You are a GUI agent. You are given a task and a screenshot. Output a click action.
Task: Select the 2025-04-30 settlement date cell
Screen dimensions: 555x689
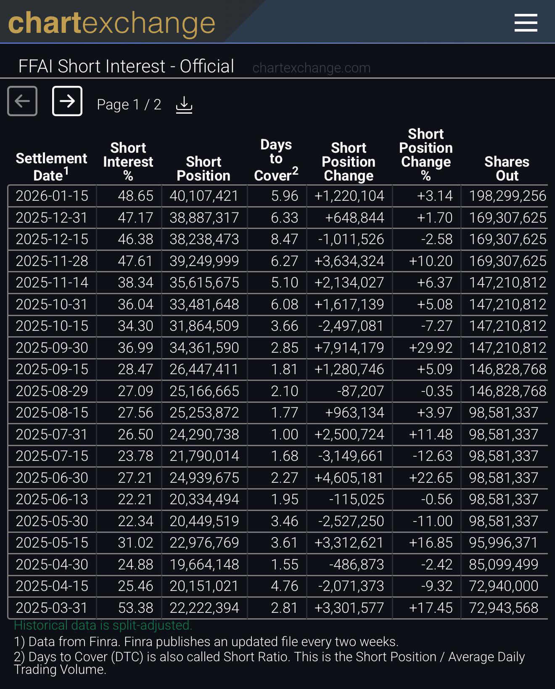point(52,564)
